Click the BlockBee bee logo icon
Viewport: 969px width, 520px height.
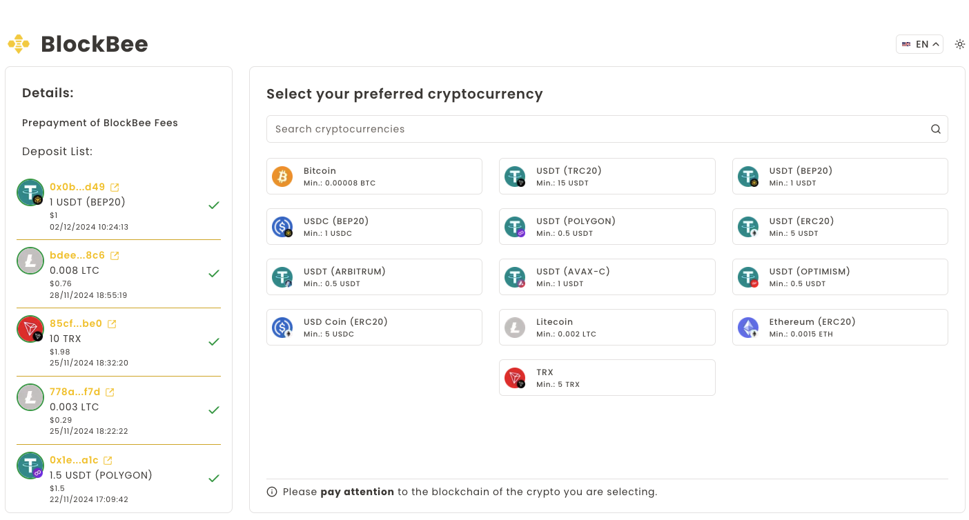(19, 44)
